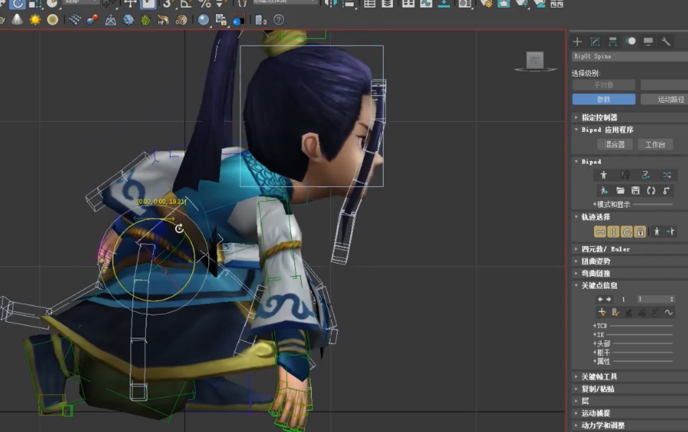Expand the 关键帧工具 rollout
This screenshot has width=688, height=432.
(x=599, y=377)
